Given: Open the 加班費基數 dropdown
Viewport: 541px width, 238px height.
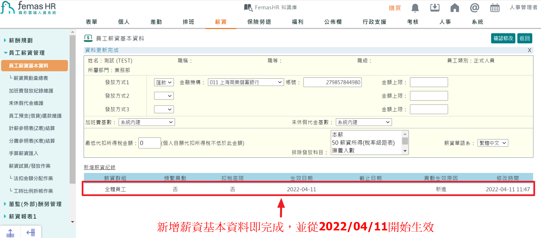Looking at the screenshot, I should (147, 122).
